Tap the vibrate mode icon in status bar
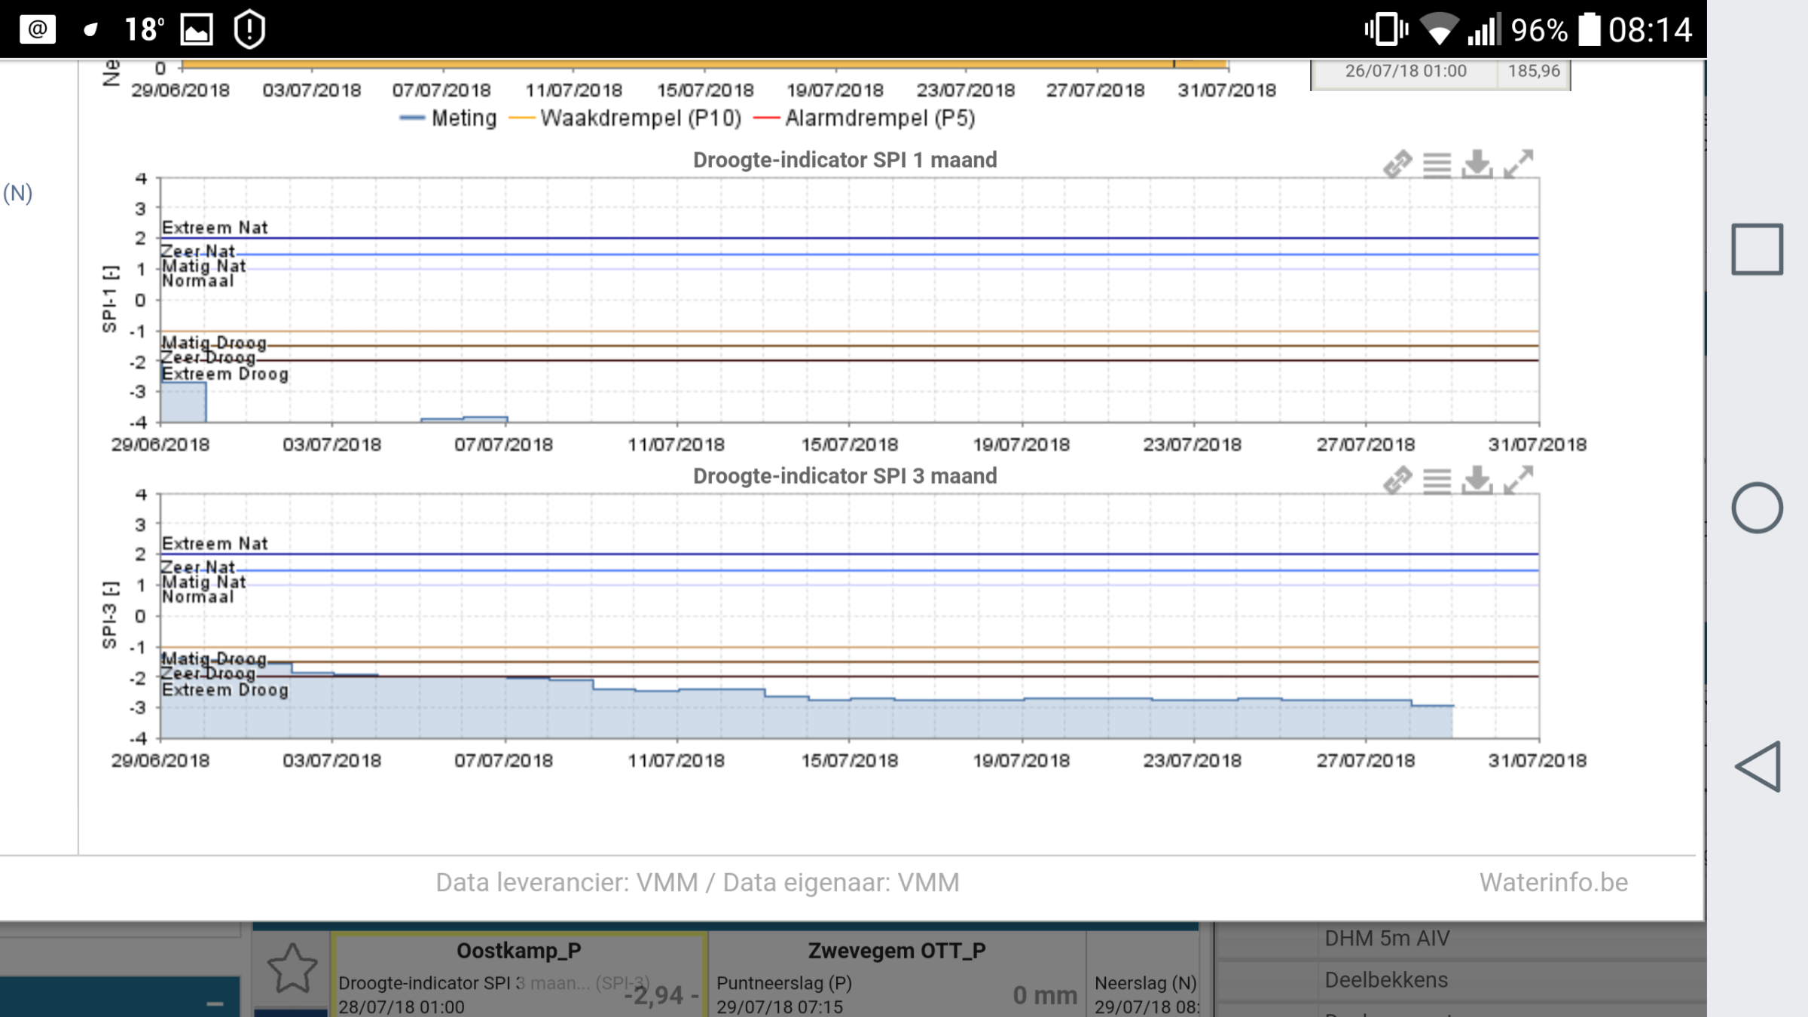The height and width of the screenshot is (1017, 1808). (1386, 30)
